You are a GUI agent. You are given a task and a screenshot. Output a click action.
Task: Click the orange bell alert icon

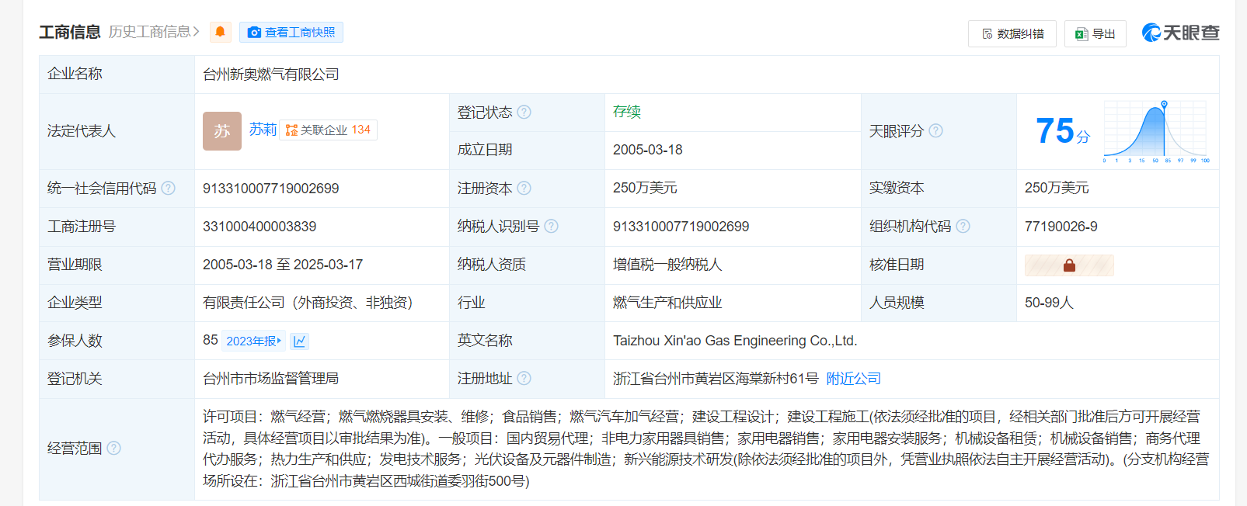coord(220,32)
